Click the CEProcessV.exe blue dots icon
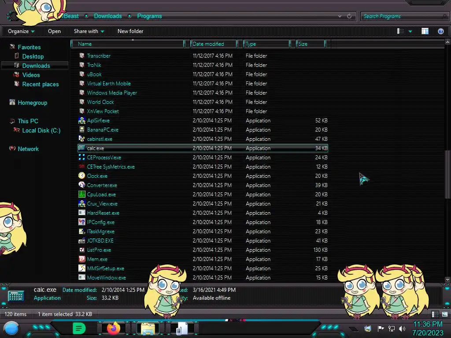The image size is (451, 338). tap(81, 157)
